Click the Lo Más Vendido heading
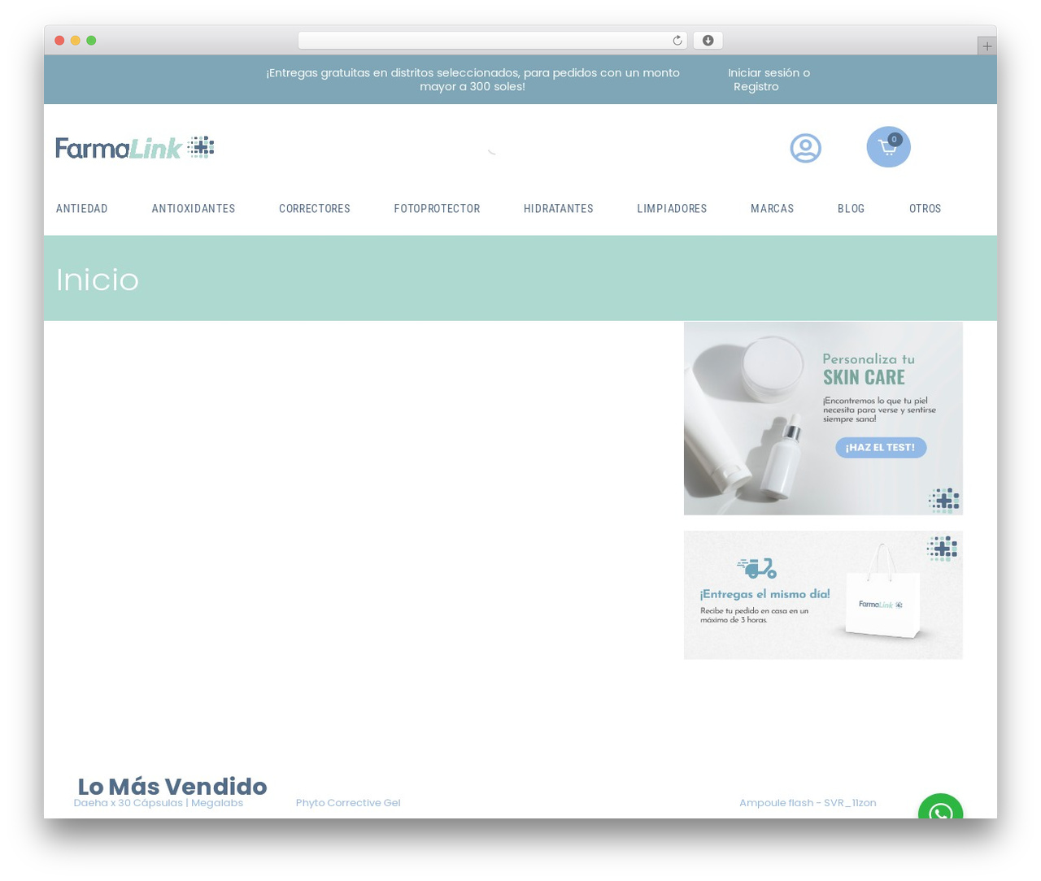This screenshot has width=1041, height=881. point(172,786)
